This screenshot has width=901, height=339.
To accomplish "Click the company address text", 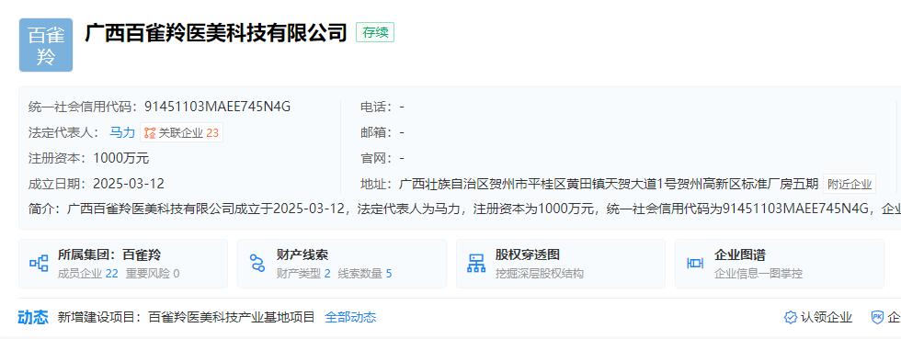I will (609, 184).
